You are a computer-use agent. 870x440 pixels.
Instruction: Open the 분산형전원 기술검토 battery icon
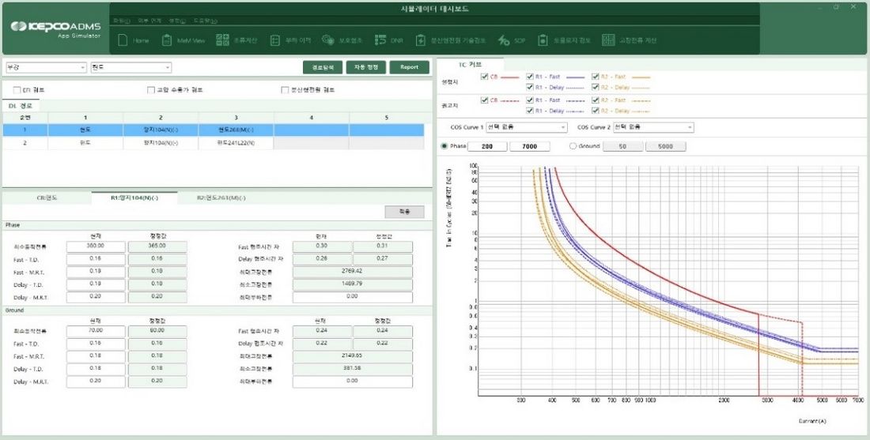coord(421,40)
